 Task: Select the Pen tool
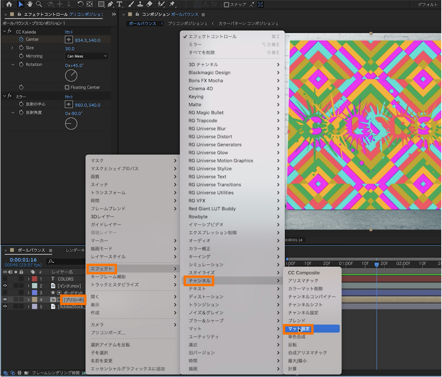coord(110,4)
